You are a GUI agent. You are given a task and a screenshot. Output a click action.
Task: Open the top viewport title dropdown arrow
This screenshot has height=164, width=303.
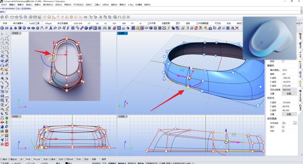(x=20, y=33)
